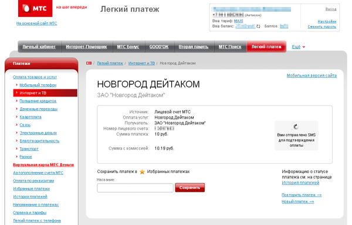Open Виртуальная карта МТС Деньги link
The width and height of the screenshot is (352, 225).
click(x=43, y=165)
